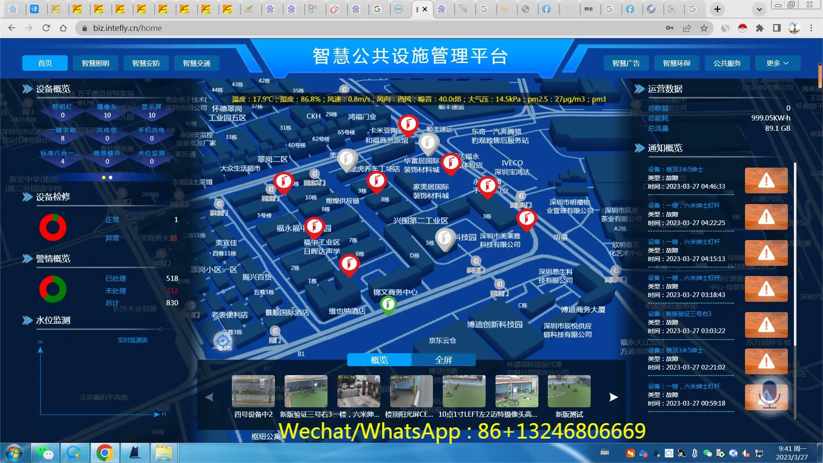Click the 实时监测表 link
Viewport: 823px width, 463px height.
[x=132, y=340]
